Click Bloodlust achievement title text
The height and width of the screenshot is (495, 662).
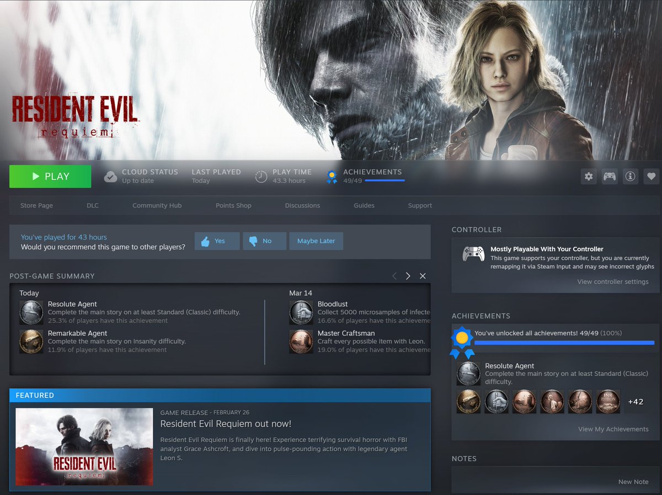pos(333,304)
